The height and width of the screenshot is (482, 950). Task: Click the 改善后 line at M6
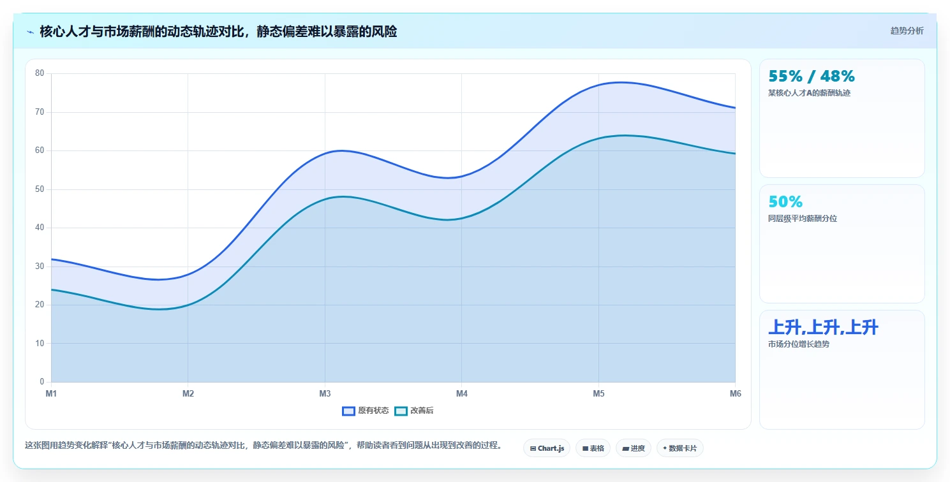pos(735,154)
